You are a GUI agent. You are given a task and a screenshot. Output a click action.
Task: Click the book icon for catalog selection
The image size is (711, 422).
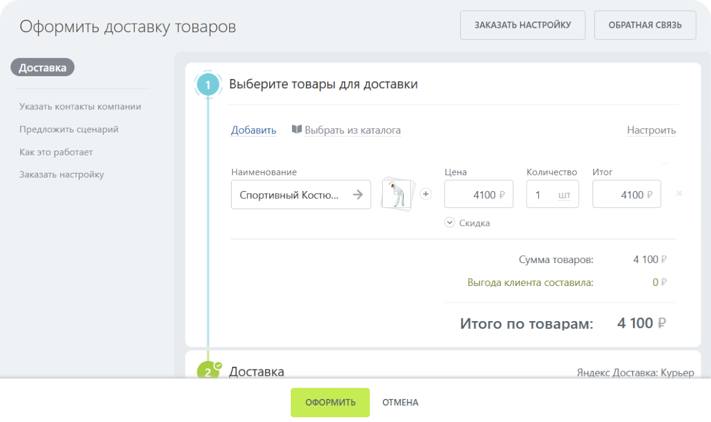(297, 129)
